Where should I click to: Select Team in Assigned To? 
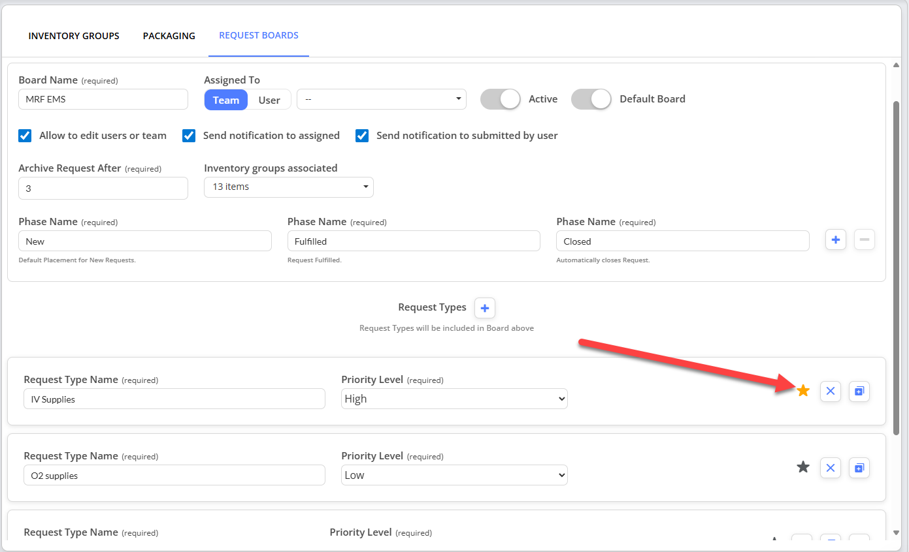coord(226,100)
